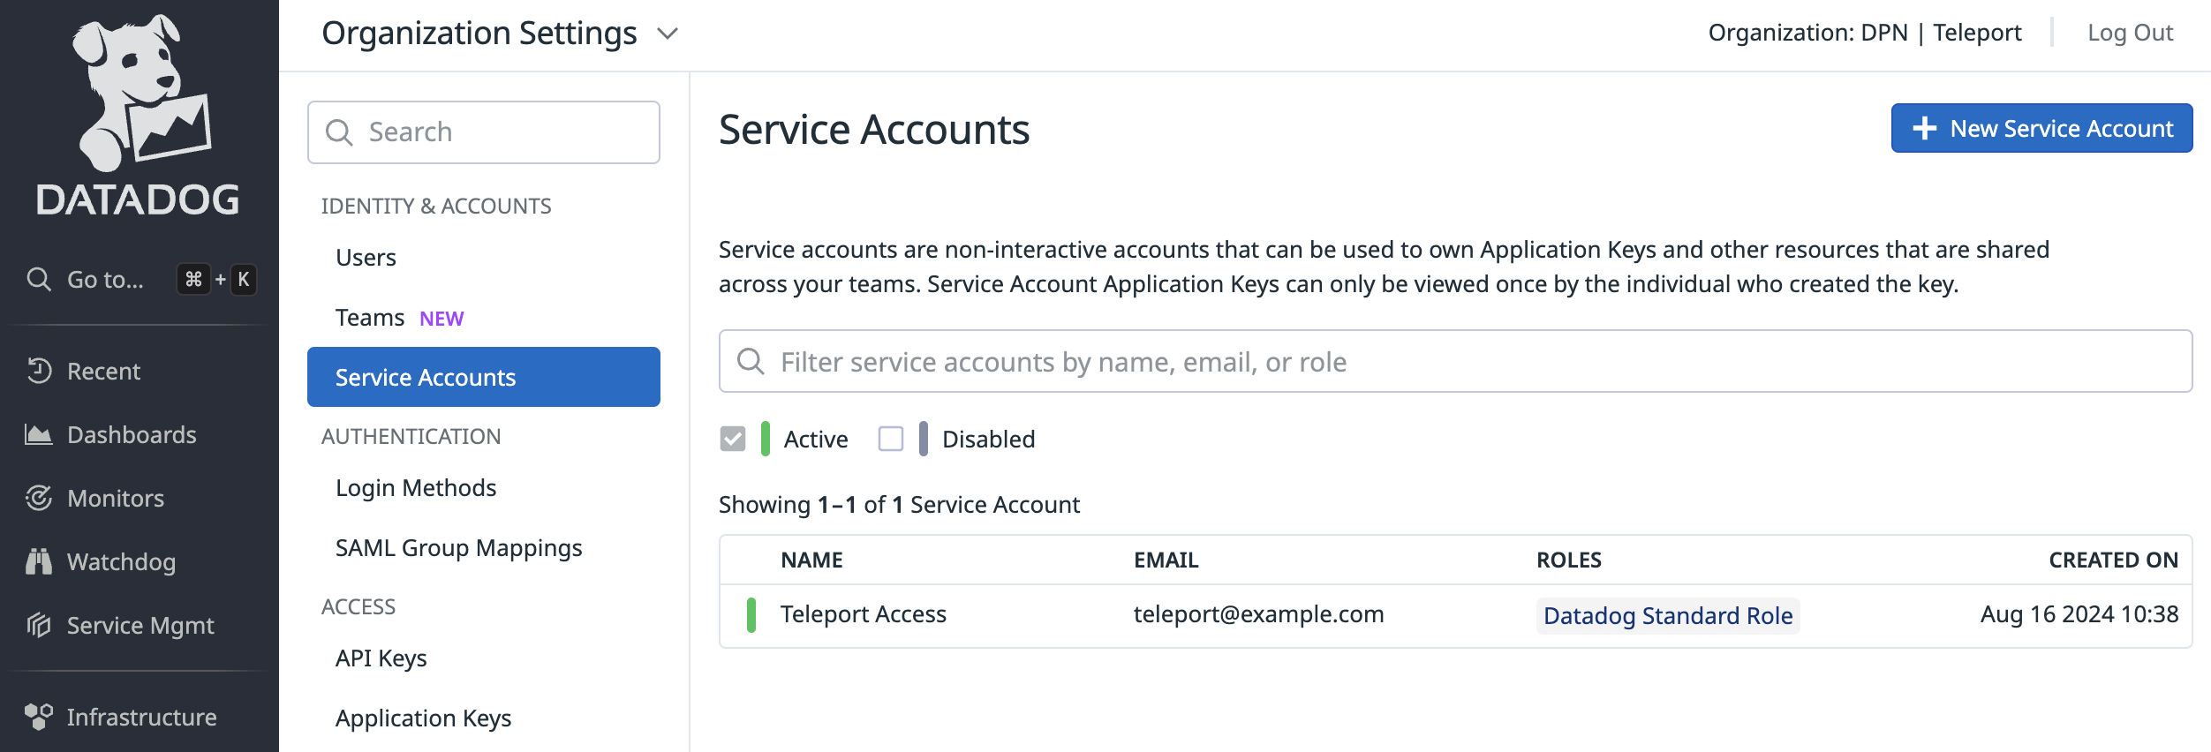The width and height of the screenshot is (2211, 752).
Task: Go to SAML Group Mappings
Action: [458, 548]
